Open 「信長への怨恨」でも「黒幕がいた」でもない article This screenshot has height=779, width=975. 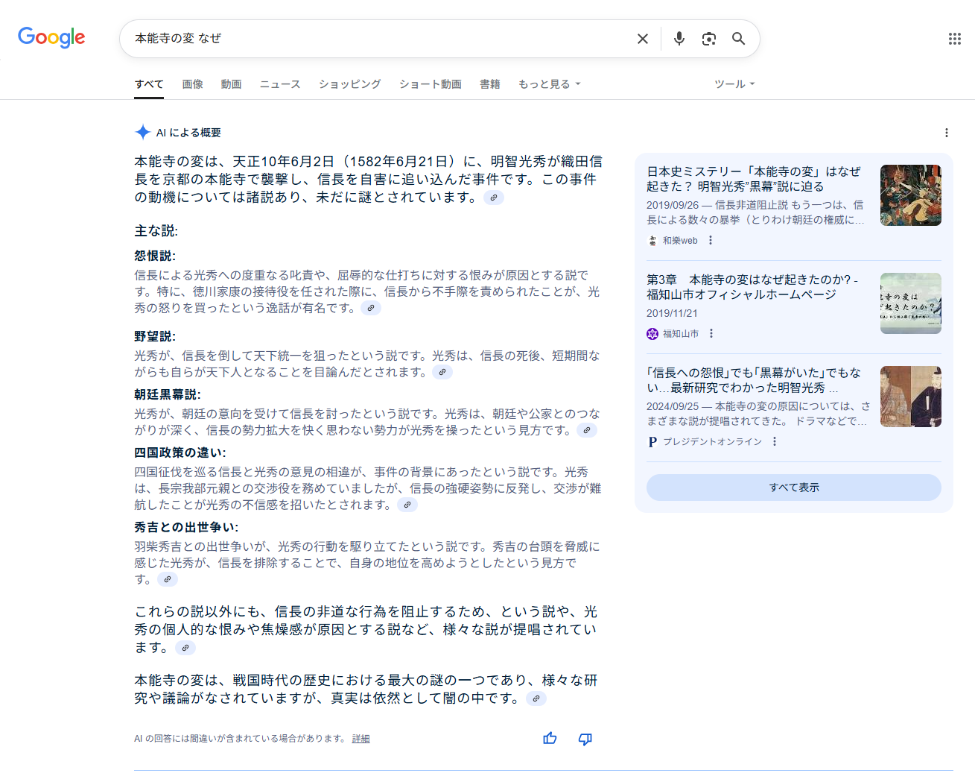coord(754,380)
